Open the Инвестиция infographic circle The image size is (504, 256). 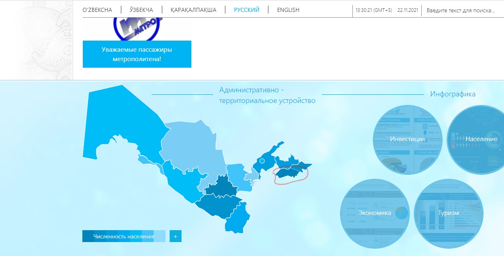[407, 139]
